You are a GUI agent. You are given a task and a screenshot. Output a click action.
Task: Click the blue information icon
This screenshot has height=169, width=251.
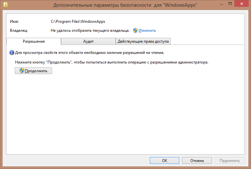click(x=12, y=53)
